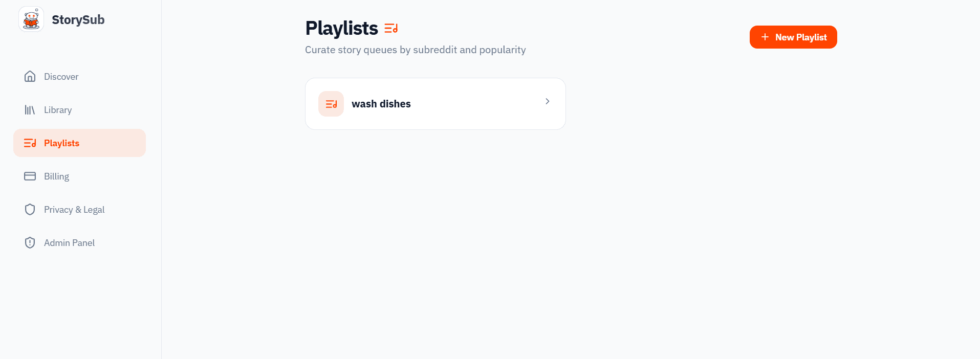
Task: Click the Library books icon
Action: pyautogui.click(x=30, y=109)
